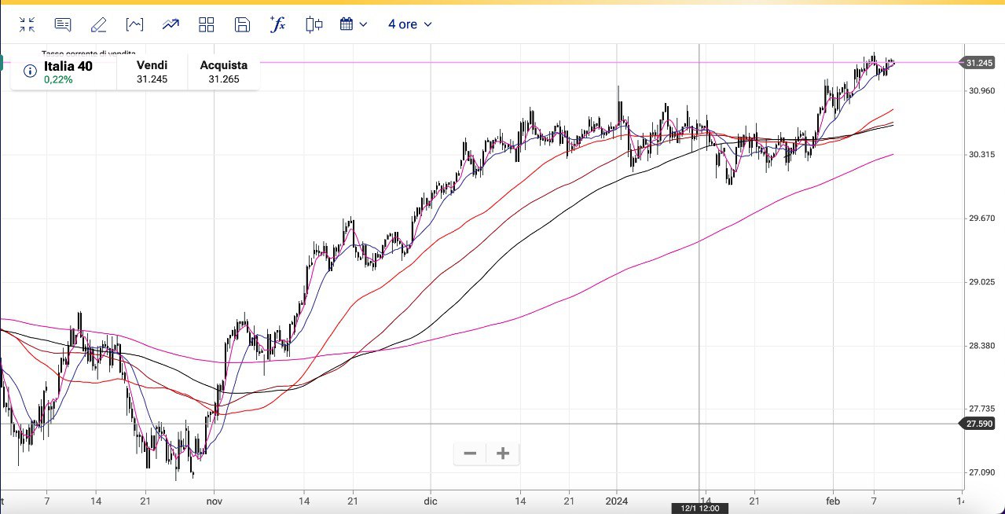1005x514 pixels.
Task: Click the Italia 40 info icon
Action: click(30, 72)
